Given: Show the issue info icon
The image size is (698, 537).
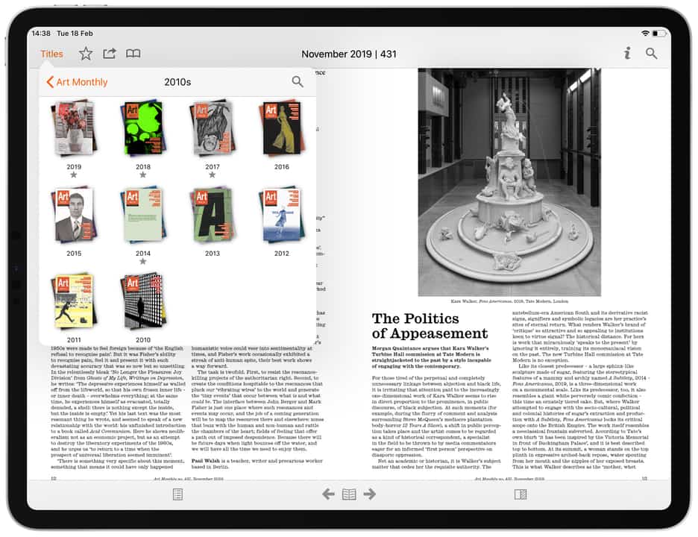Looking at the screenshot, I should [627, 54].
